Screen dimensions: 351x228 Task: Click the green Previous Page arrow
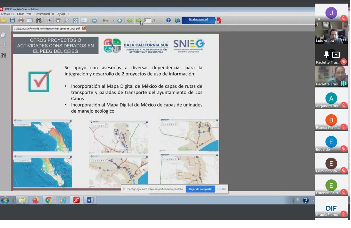tap(130, 20)
